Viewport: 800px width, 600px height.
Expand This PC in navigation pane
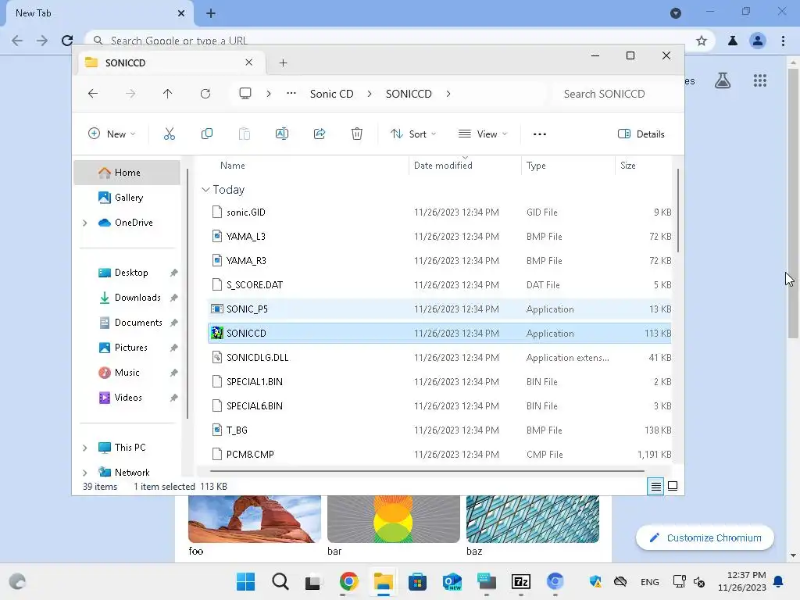click(84, 448)
